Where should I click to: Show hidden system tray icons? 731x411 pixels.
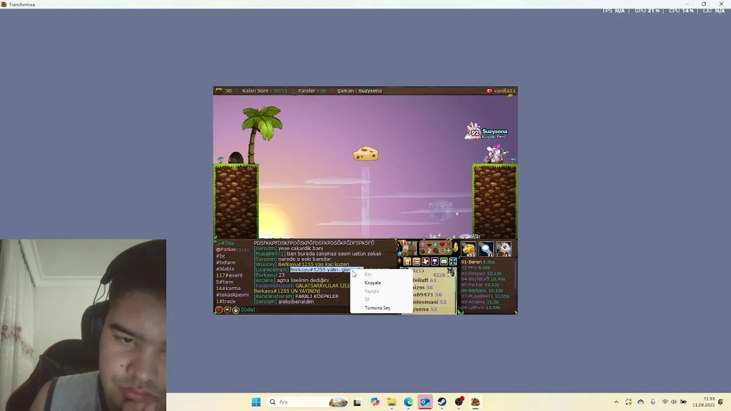coord(616,402)
